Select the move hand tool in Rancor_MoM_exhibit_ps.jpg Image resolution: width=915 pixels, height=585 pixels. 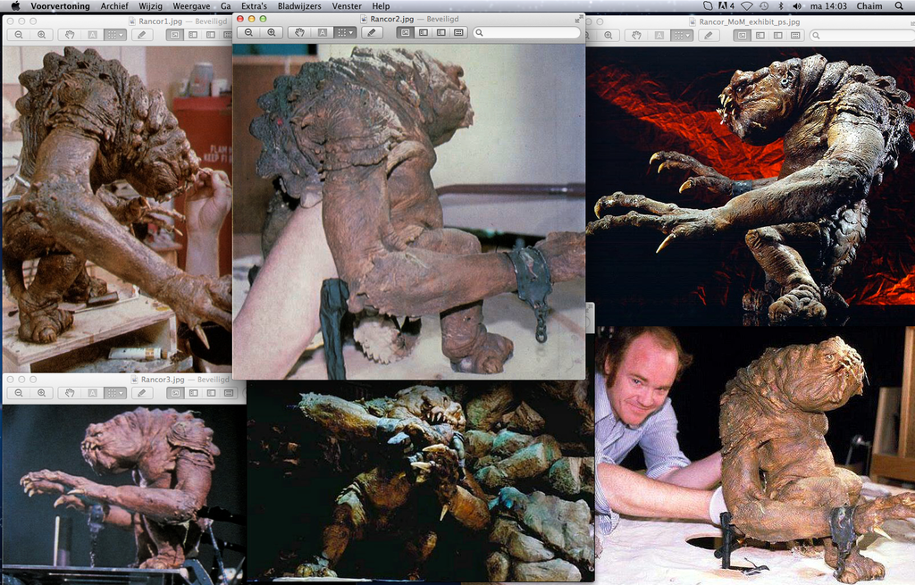[x=636, y=36]
